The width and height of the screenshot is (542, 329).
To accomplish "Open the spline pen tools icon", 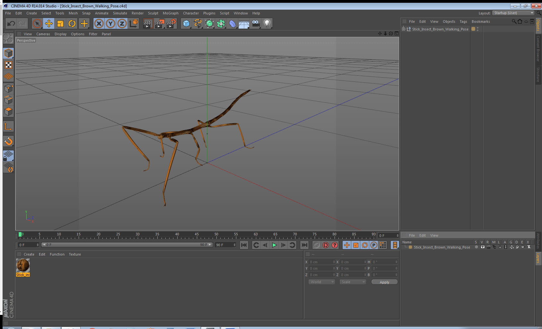I will pyautogui.click(x=198, y=23).
